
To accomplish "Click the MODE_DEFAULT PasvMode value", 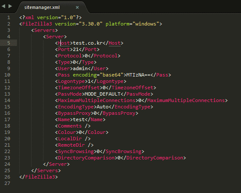I will 103,94.
